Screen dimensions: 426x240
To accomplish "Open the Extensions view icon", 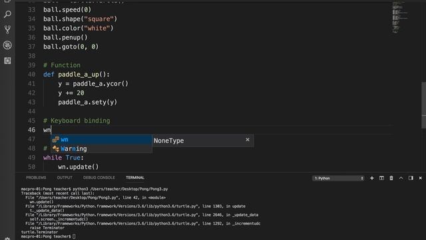I will (7, 61).
